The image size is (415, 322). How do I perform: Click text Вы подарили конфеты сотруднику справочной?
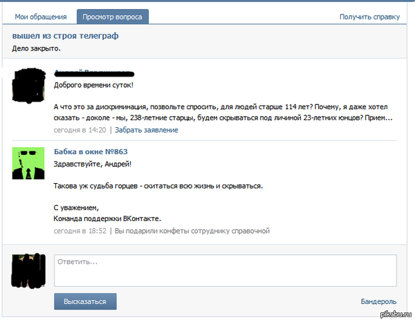coord(192,231)
